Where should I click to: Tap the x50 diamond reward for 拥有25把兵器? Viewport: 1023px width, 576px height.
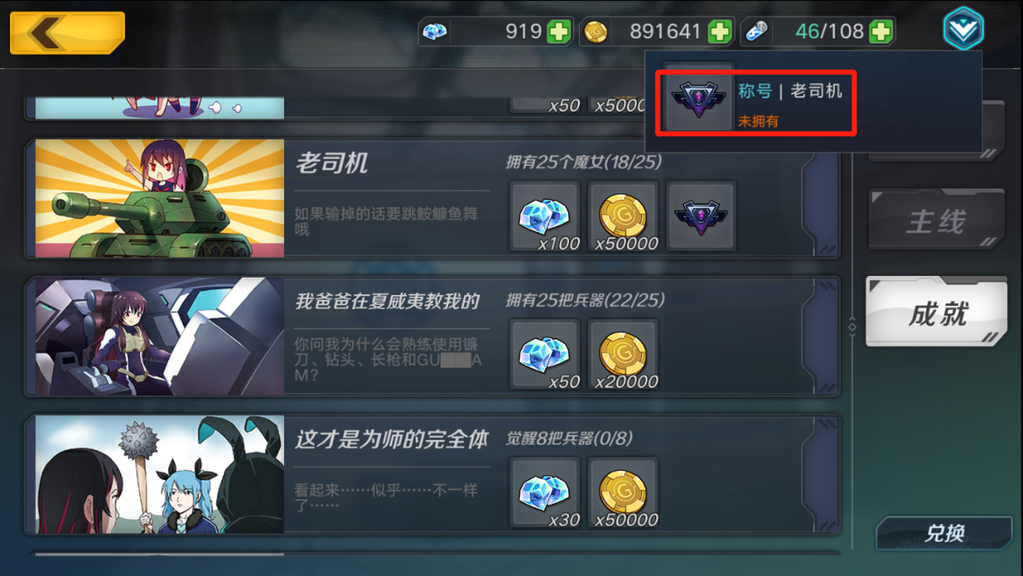click(545, 354)
